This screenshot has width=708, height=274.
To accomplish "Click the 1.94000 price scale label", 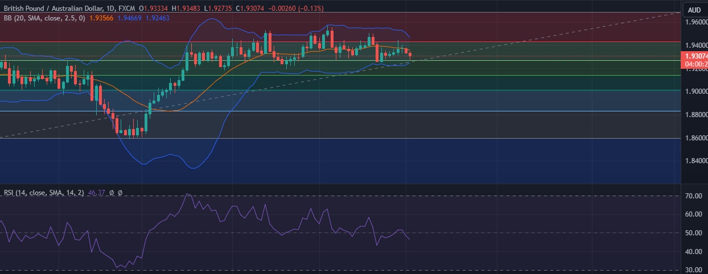I will [x=695, y=45].
